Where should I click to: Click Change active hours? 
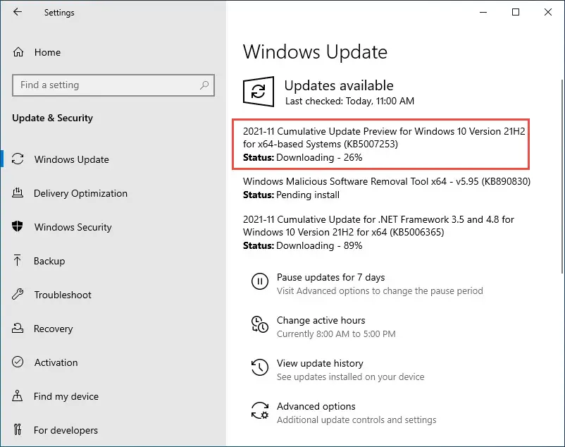(x=321, y=320)
